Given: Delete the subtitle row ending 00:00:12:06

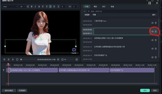Looking at the screenshot, I should pyautogui.click(x=156, y=57).
